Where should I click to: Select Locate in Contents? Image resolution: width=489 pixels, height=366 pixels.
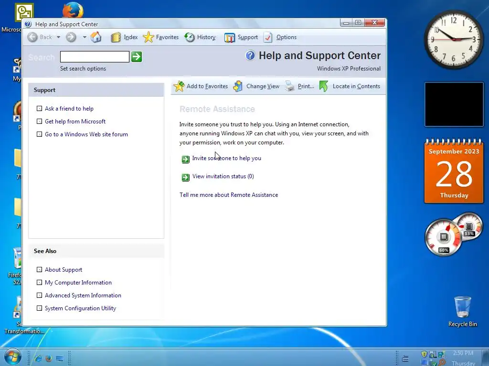(356, 86)
